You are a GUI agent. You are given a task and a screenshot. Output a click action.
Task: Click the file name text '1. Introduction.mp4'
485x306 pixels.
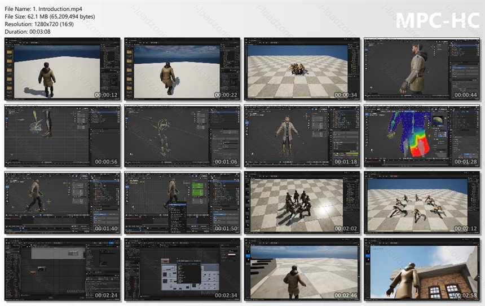58,9
